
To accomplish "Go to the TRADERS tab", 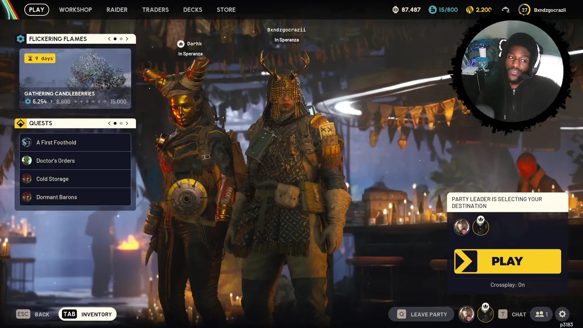I will pyautogui.click(x=155, y=10).
